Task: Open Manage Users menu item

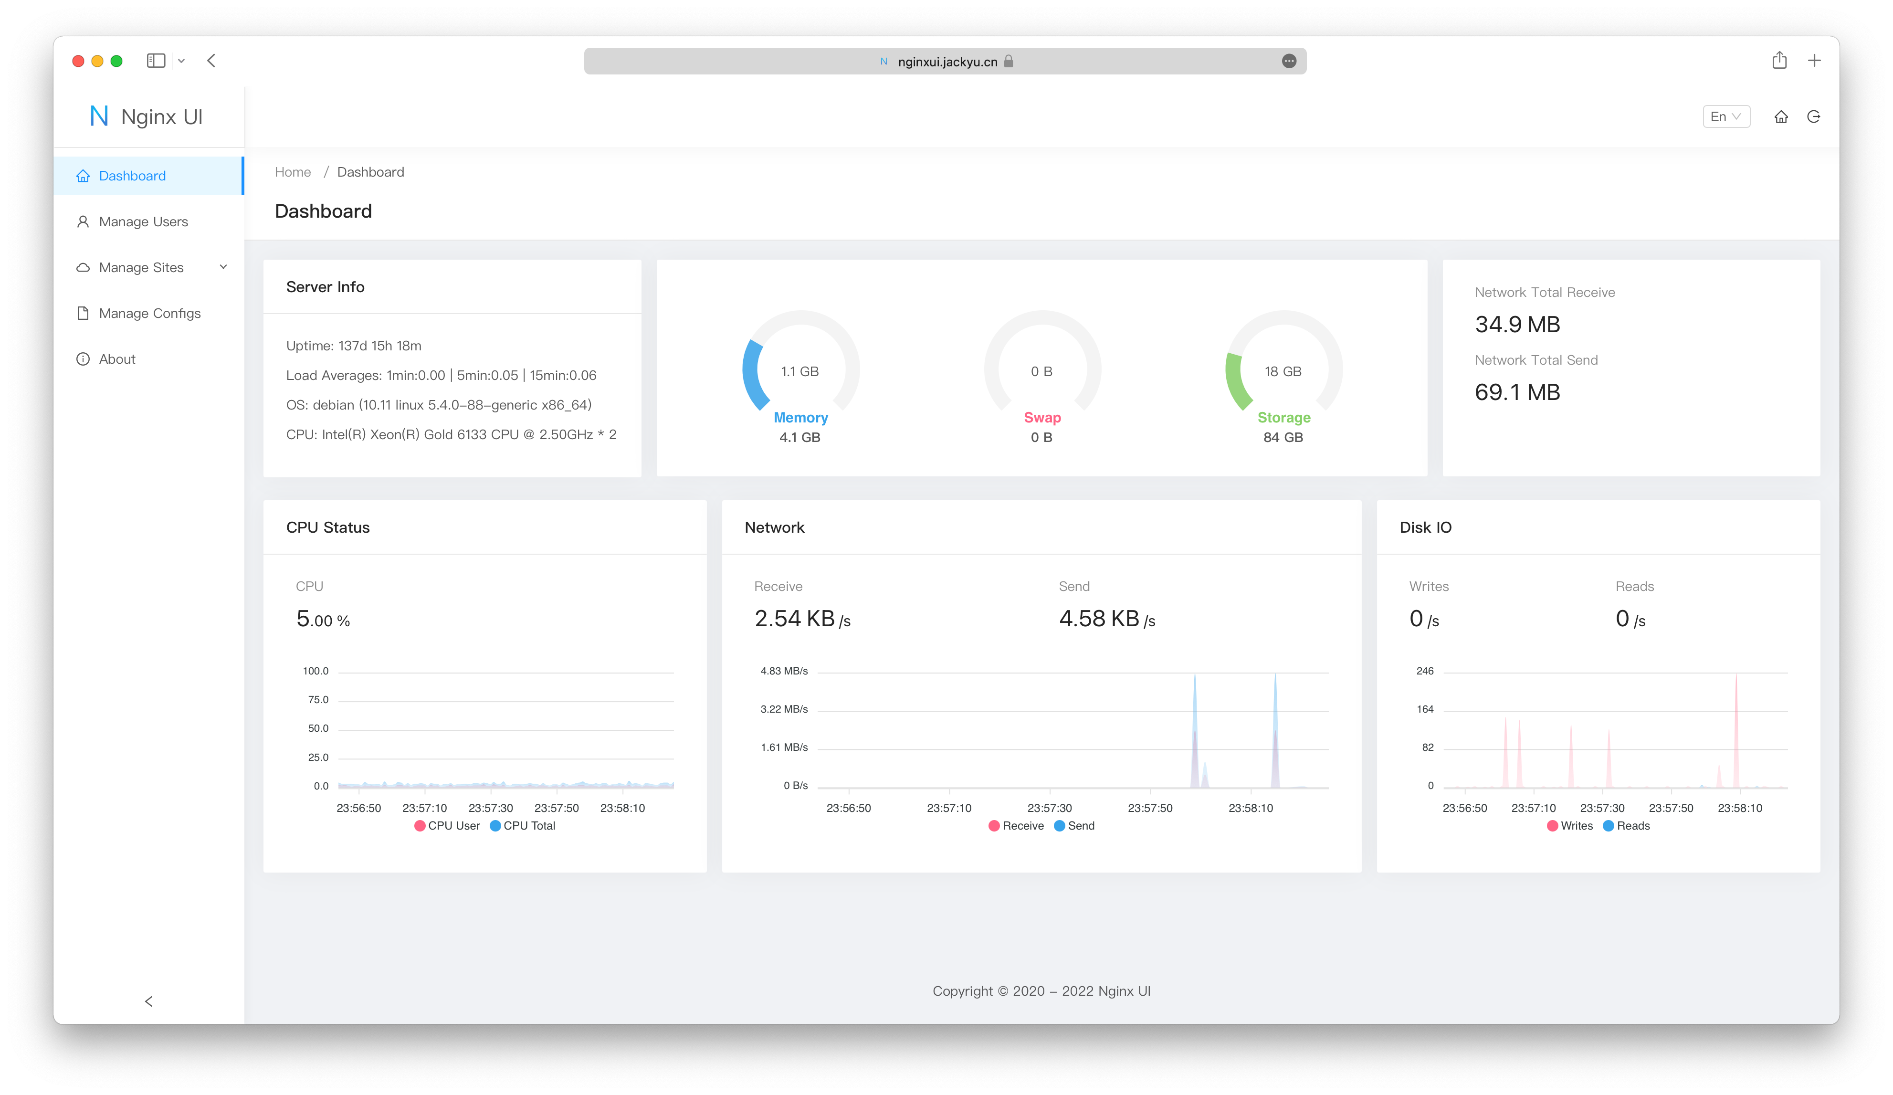Action: tap(143, 221)
